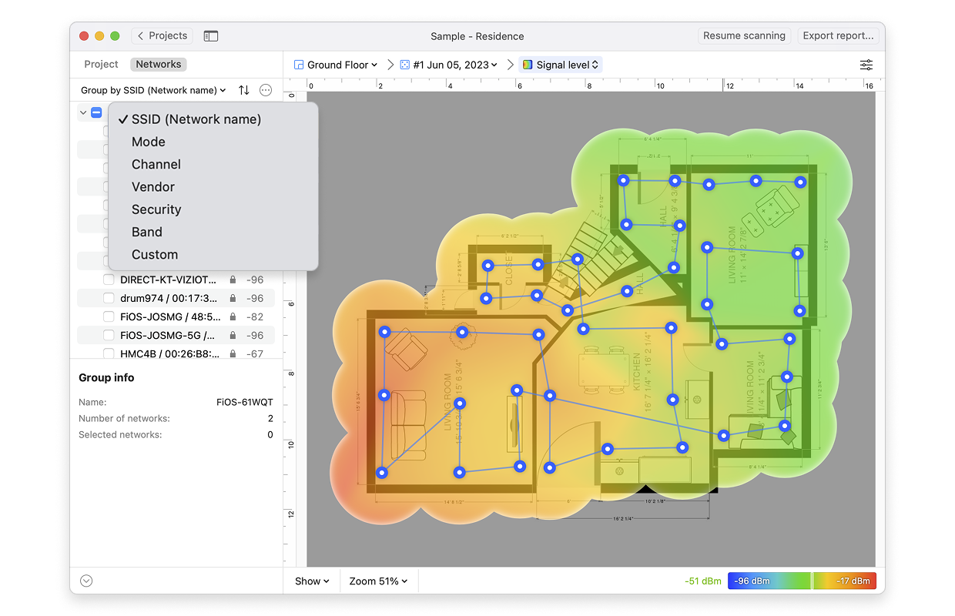
Task: Click lock icon of HMC4B network
Action: click(x=233, y=353)
